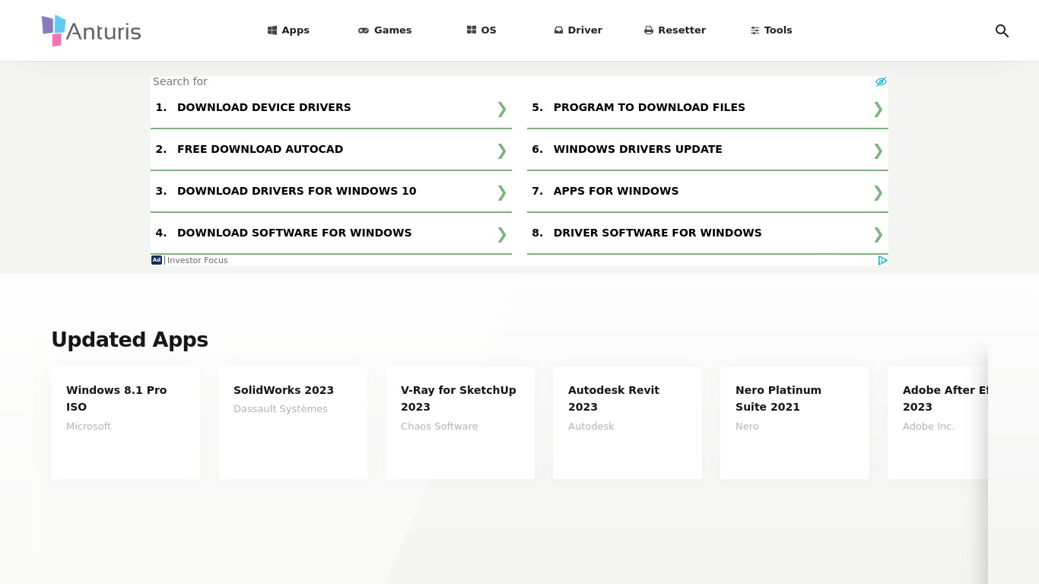
Task: Click chevron for Driver Software for Windows
Action: pos(878,234)
